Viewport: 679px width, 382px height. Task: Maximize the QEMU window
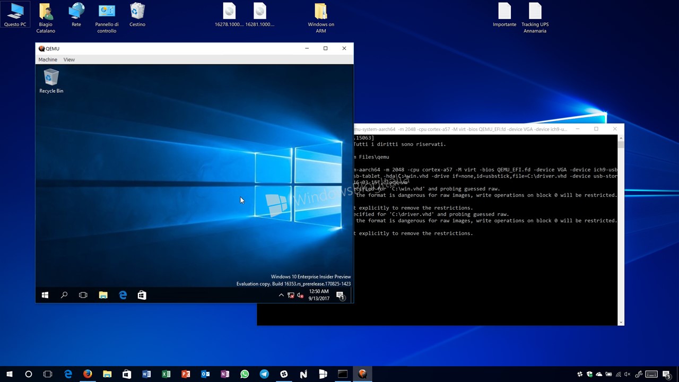[x=325, y=48]
